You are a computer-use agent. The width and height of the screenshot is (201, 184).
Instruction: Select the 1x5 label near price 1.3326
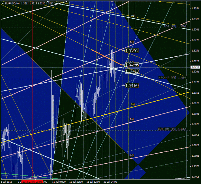pyautogui.click(x=133, y=16)
